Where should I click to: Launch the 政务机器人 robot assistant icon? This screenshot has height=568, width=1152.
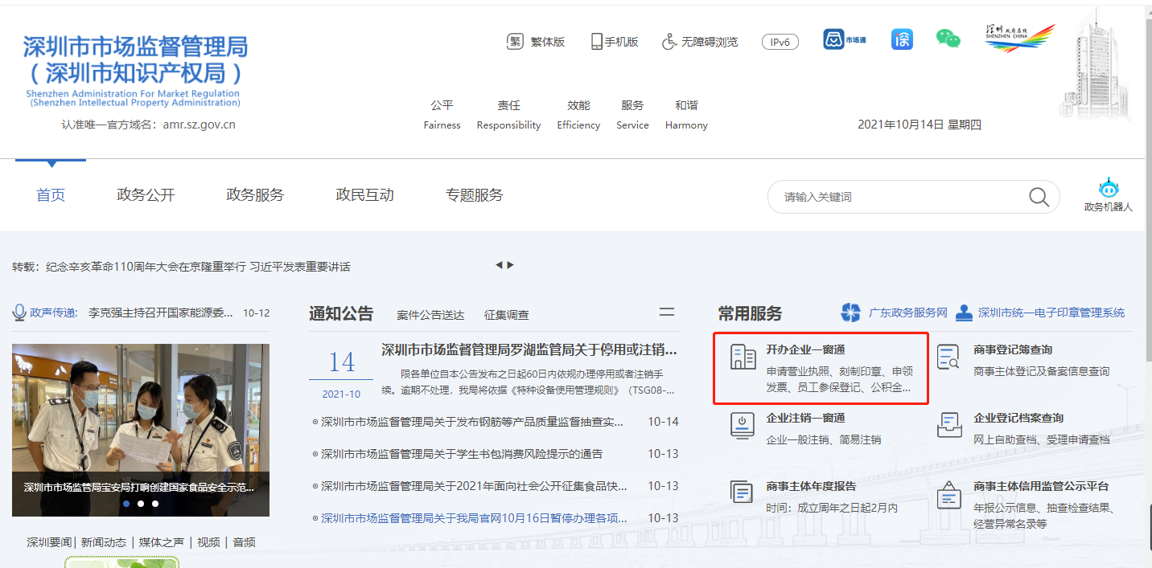[1109, 189]
